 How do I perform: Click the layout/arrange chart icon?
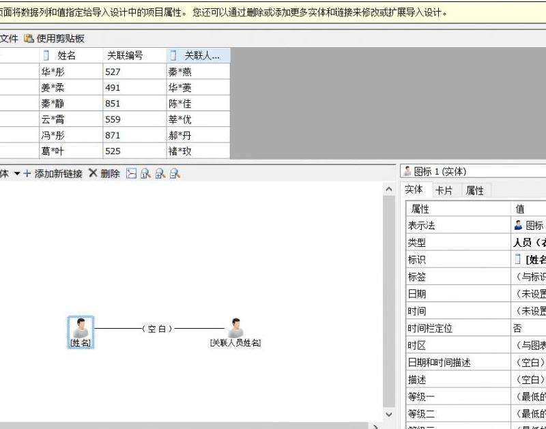click(x=131, y=173)
